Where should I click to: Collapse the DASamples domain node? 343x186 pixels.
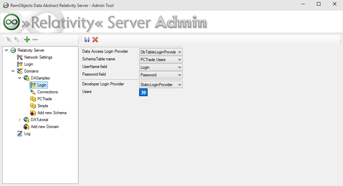tap(20, 78)
